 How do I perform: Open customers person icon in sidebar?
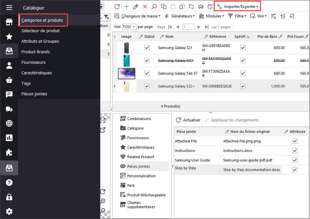click(9, 65)
